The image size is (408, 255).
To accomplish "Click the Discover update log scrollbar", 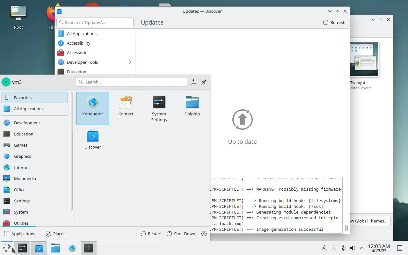I will coord(346,228).
